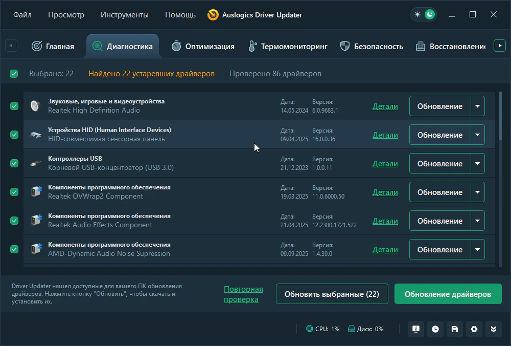Open settings via the gear icon
Viewport: 511px width, 346px height.
[474, 329]
